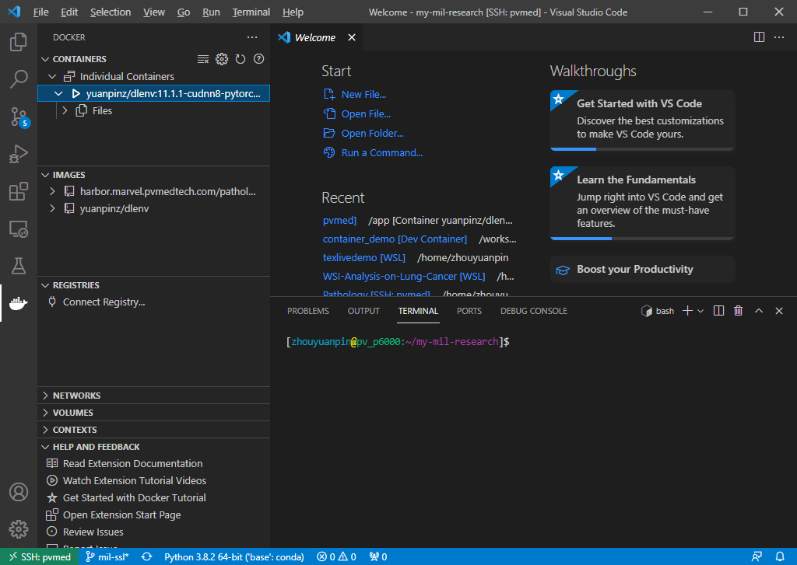Open Docker panel more actions ellipsis
This screenshot has width=797, height=565.
click(x=252, y=37)
